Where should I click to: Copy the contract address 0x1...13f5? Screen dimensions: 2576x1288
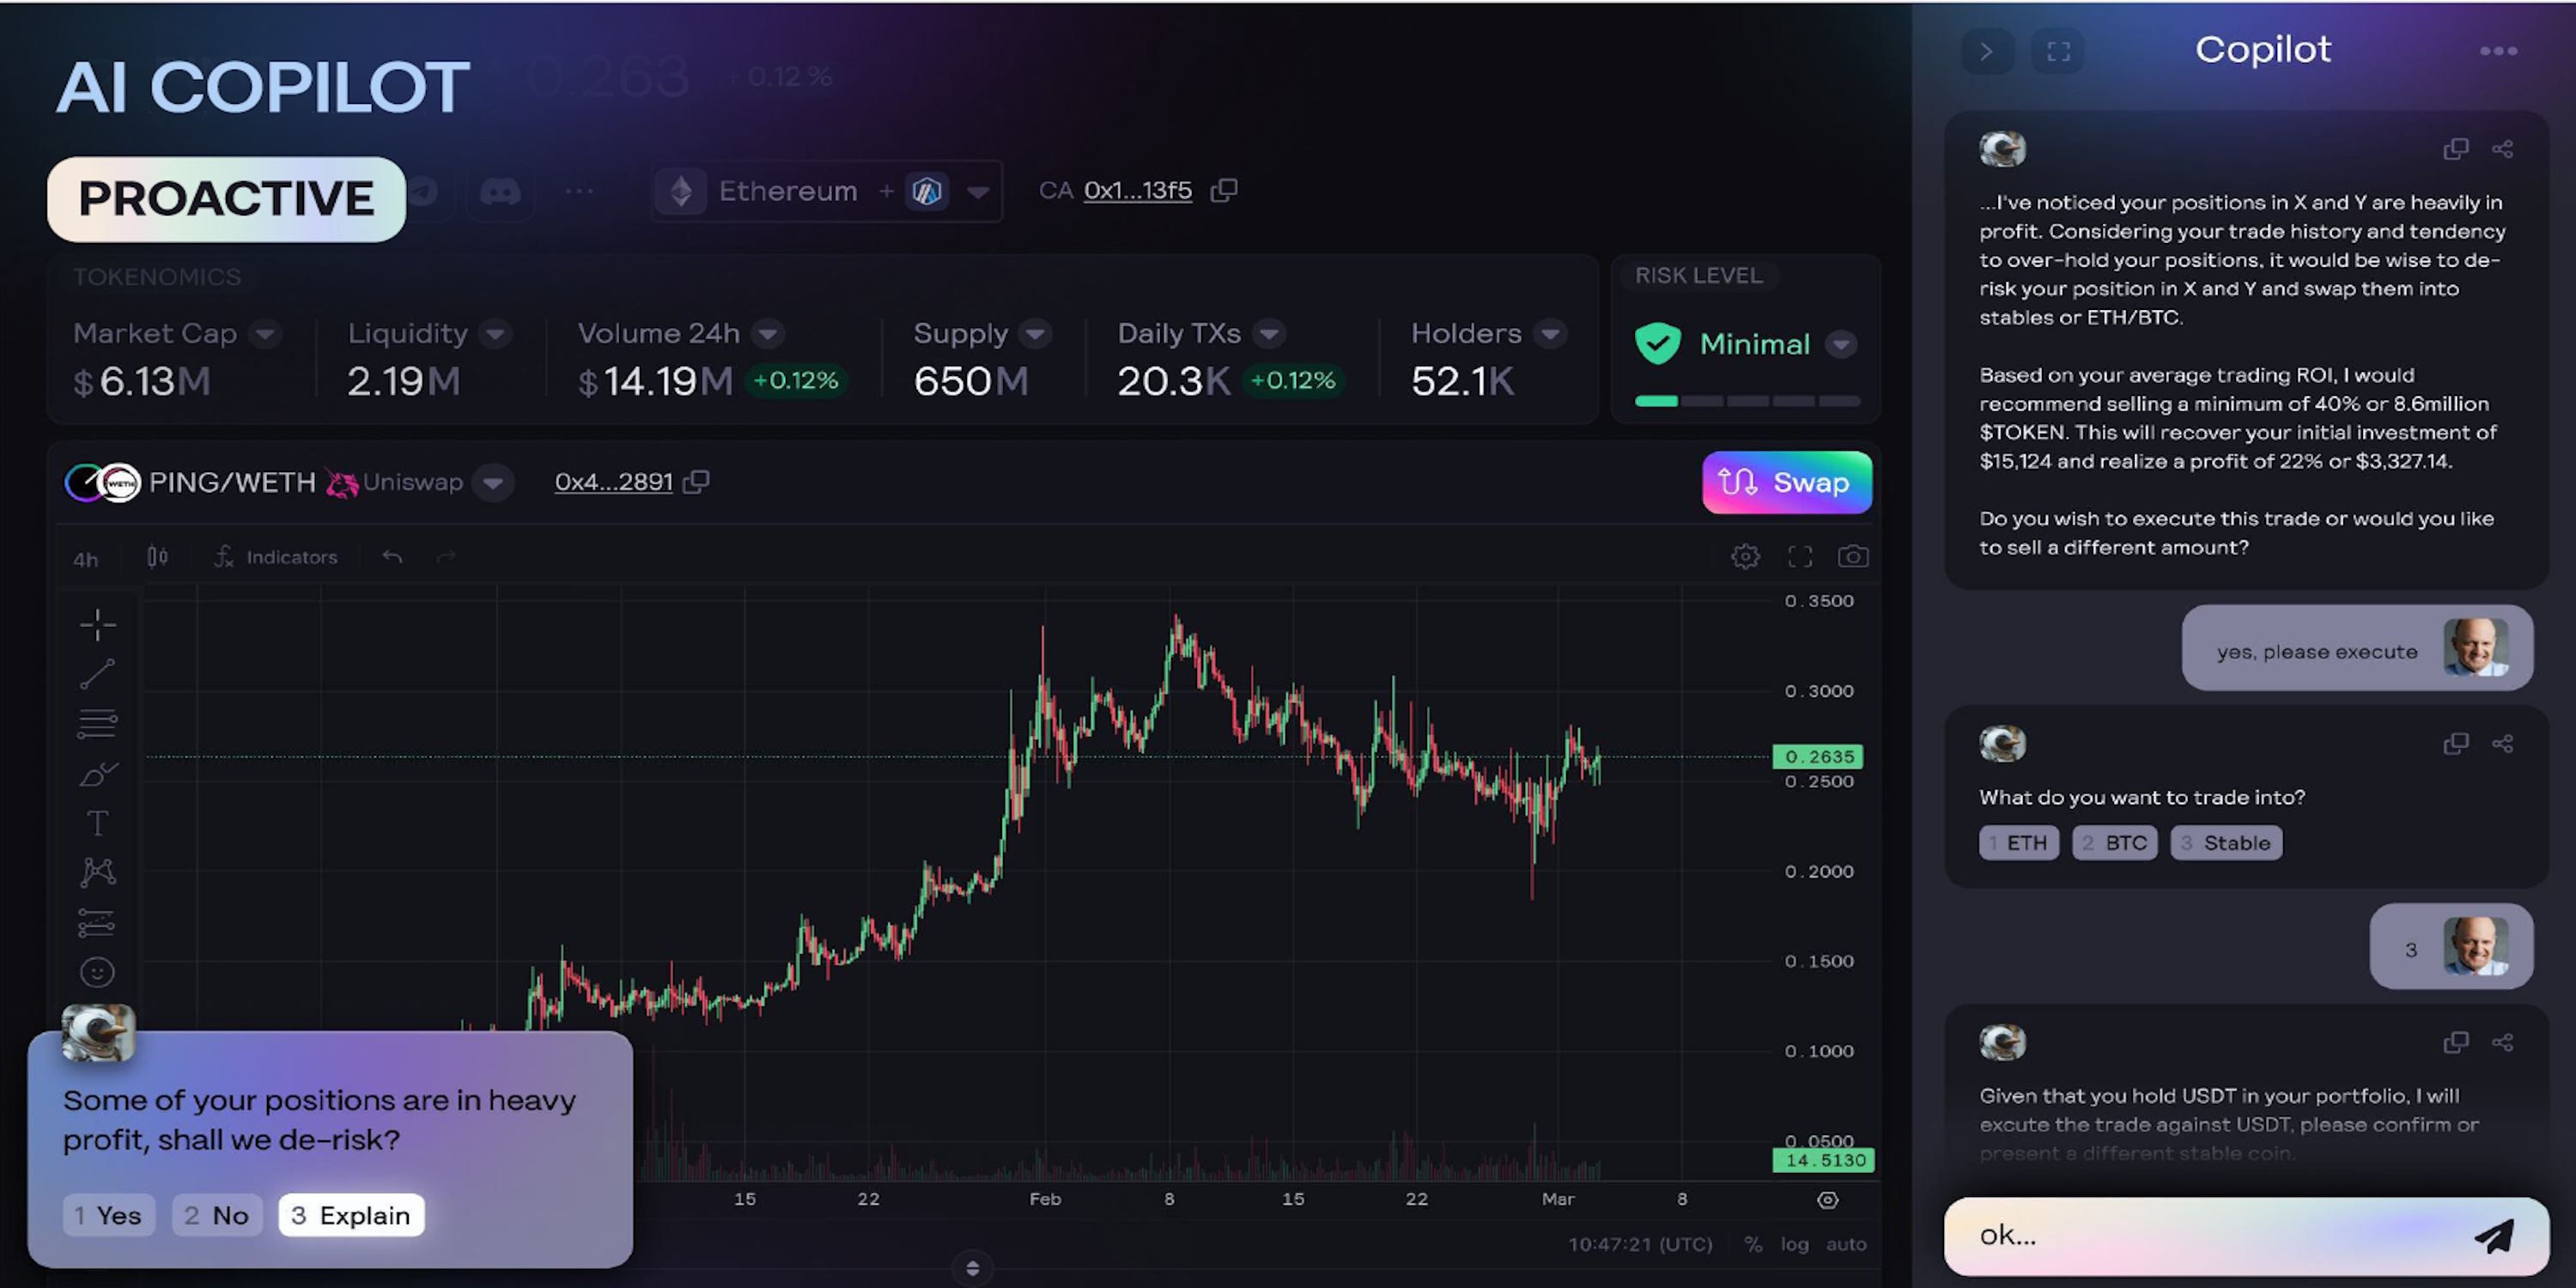point(1224,190)
